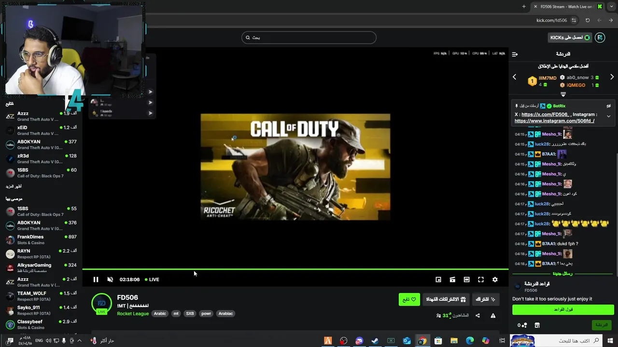Image resolution: width=618 pixels, height=347 pixels.
Task: Click the Get KICKs button
Action: click(570, 38)
